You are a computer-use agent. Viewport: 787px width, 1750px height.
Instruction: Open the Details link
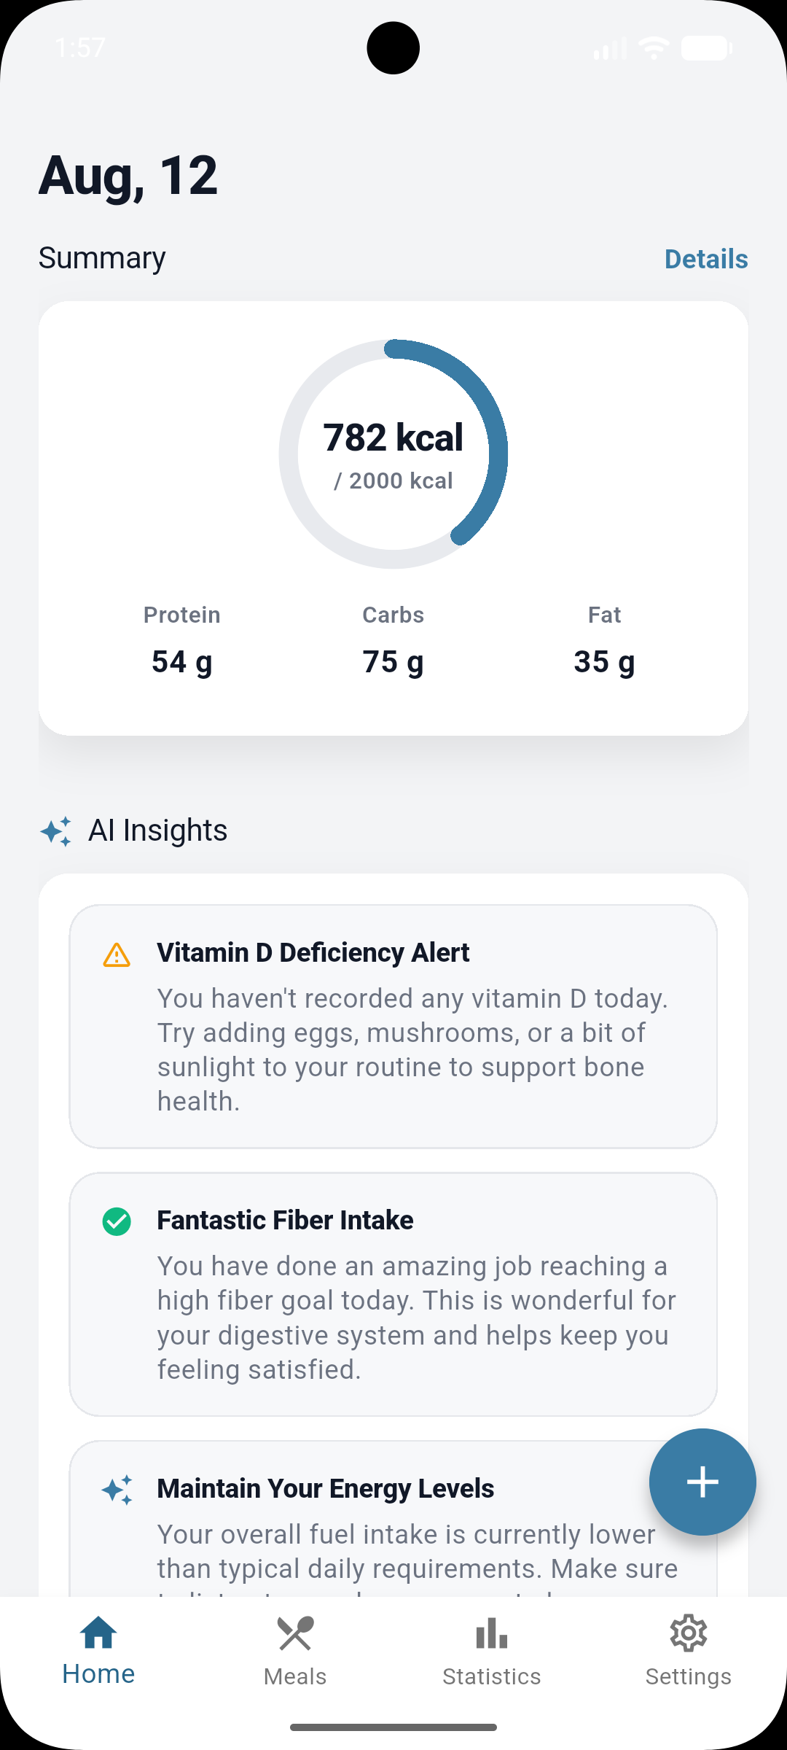(706, 259)
